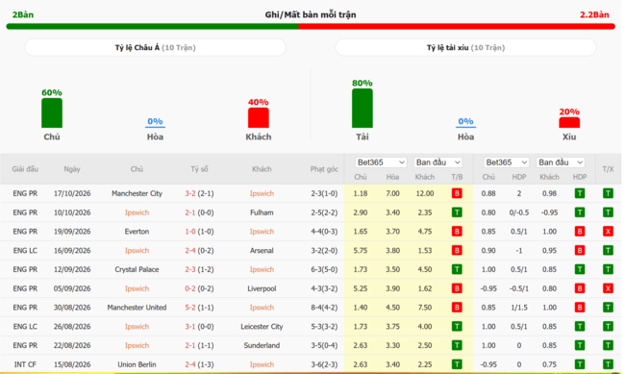Click the Manchester City team name
Image resolution: width=625 pixels, height=374 pixels.
(x=137, y=193)
